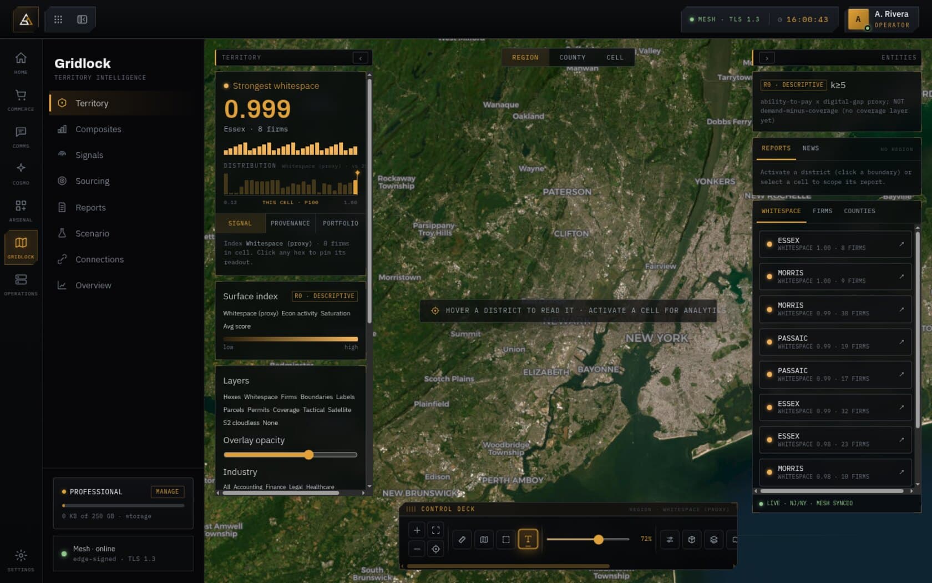932x583 pixels.
Task: Open the Operations server icon
Action: click(21, 284)
